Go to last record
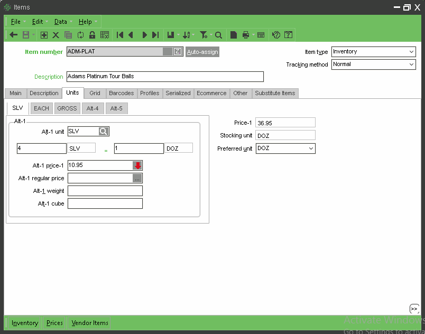Image resolution: width=425 pixels, height=334 pixels. coord(155,35)
